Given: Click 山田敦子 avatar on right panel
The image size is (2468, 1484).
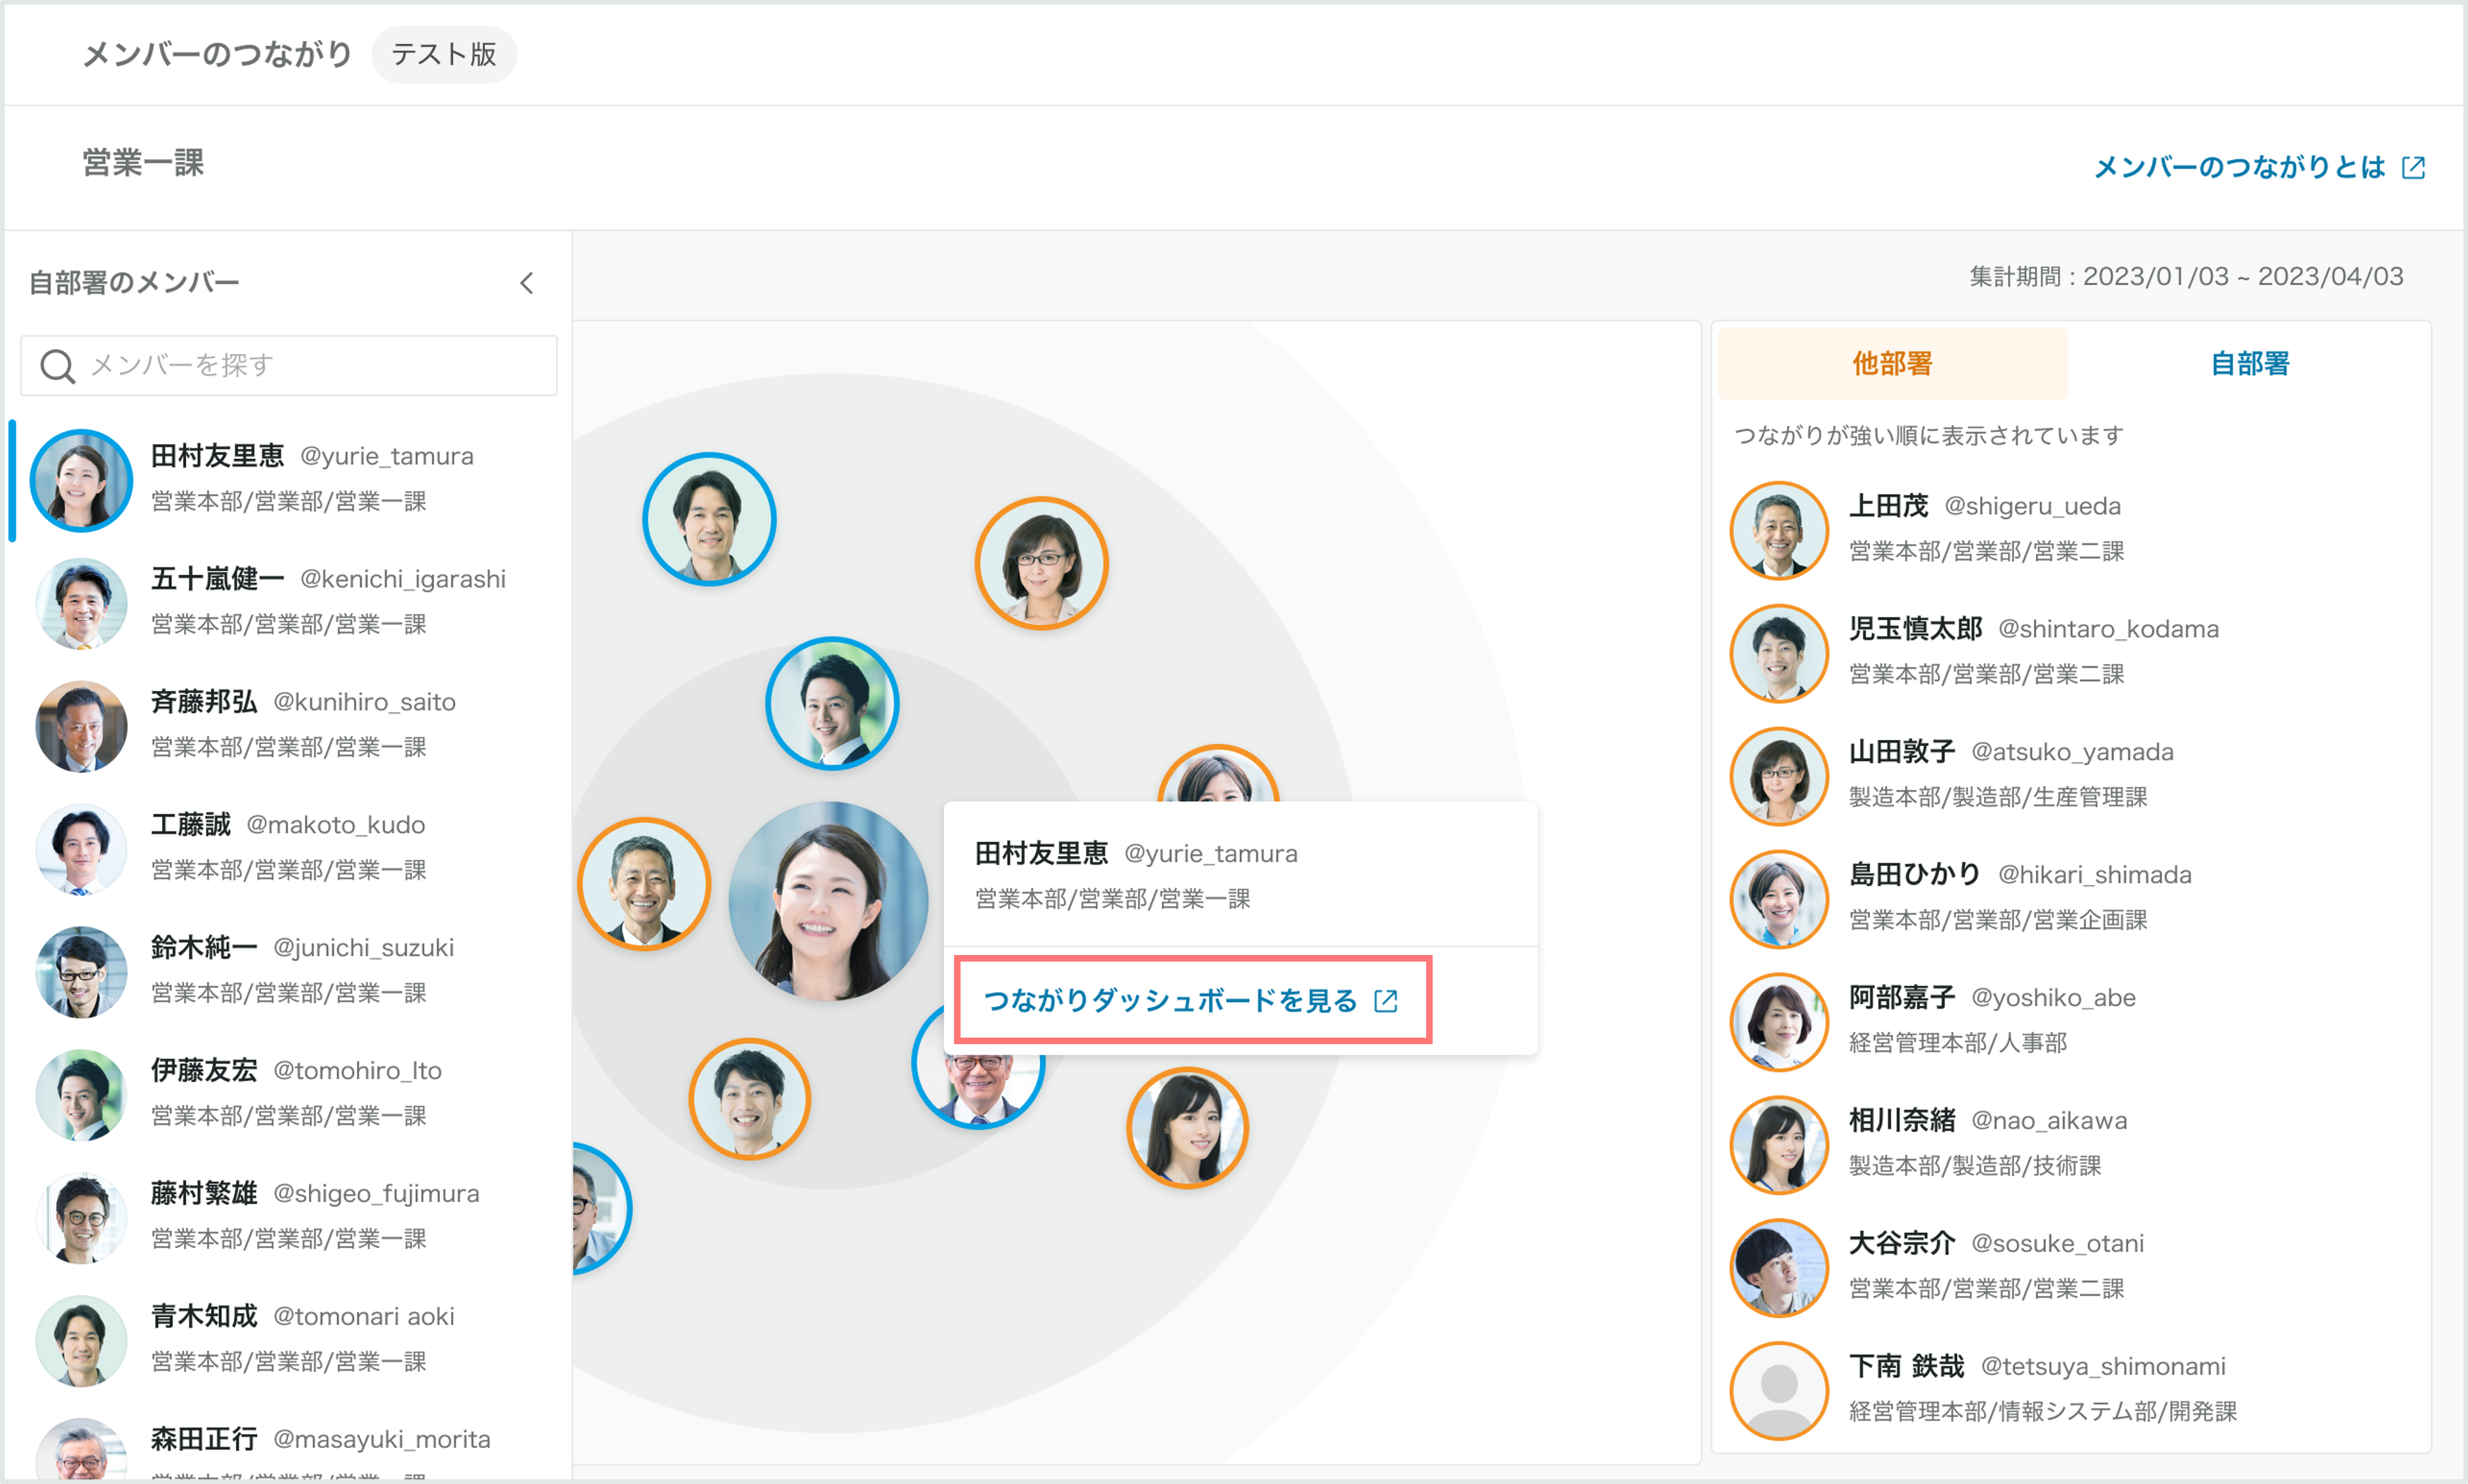Looking at the screenshot, I should coord(1779,777).
